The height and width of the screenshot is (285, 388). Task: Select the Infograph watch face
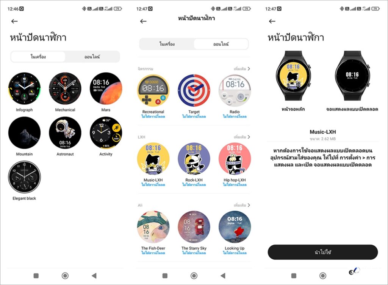(24, 88)
